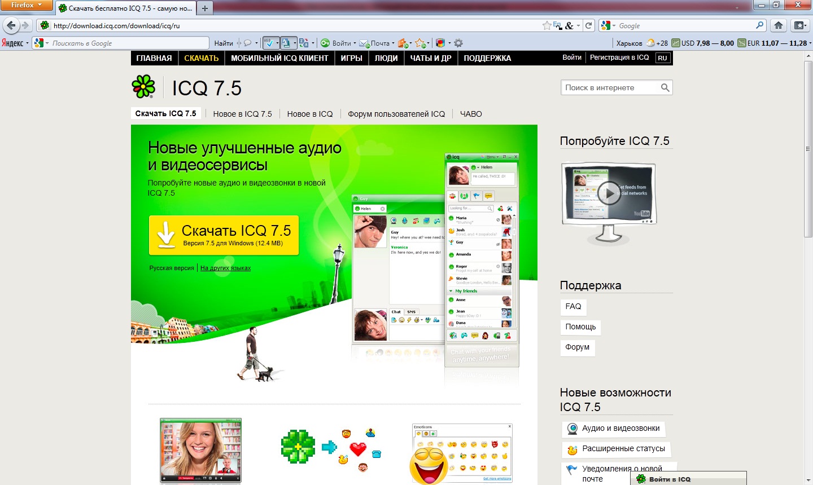Click Войти link in ICQ top bar

[x=571, y=58]
